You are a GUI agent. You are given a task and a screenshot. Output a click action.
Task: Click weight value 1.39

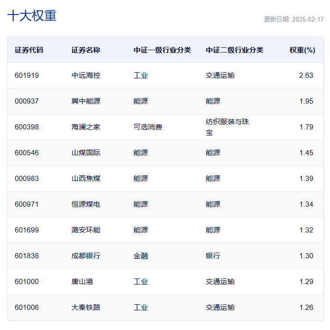click(306, 179)
